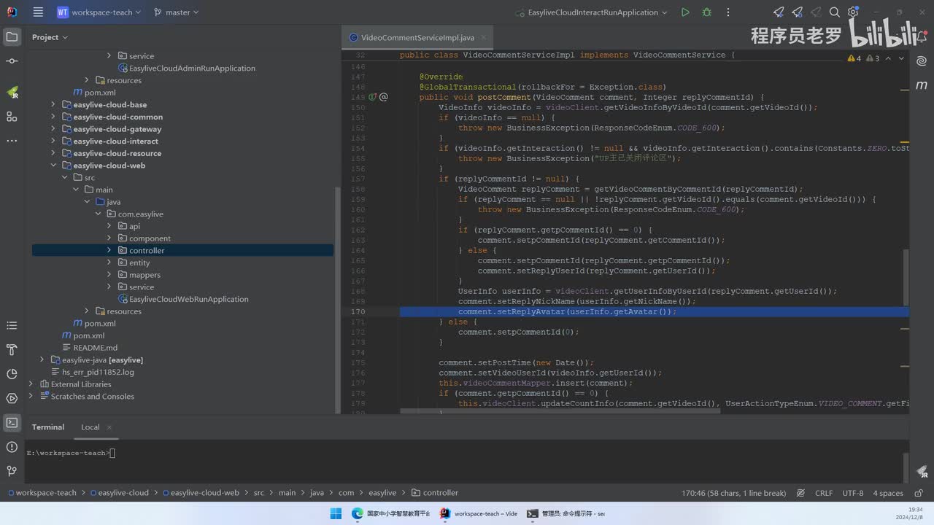Collapse the easylive-cloud-web module
The height and width of the screenshot is (525, 934).
pos(53,166)
